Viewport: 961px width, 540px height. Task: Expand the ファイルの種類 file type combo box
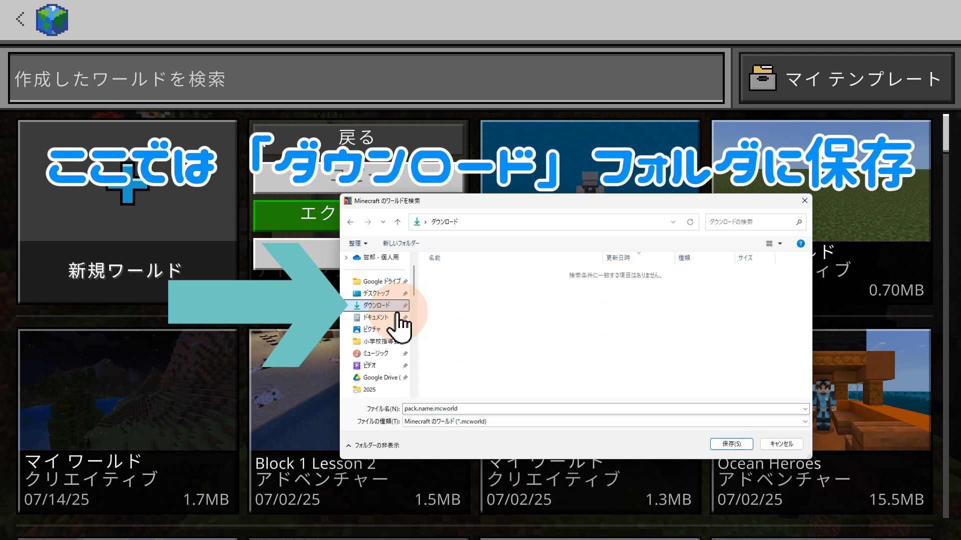(x=805, y=421)
